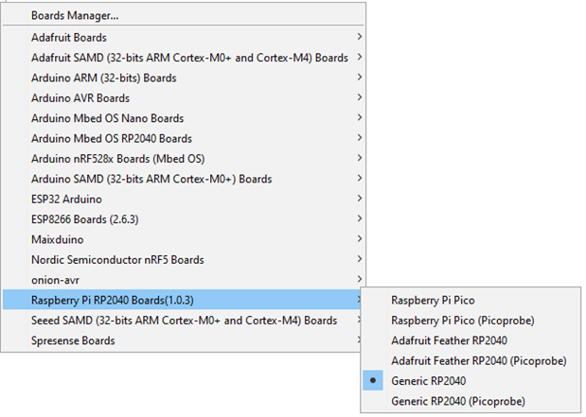Image resolution: width=586 pixels, height=417 pixels.
Task: Choose Raspberry Pi Pico board
Action: click(x=471, y=300)
